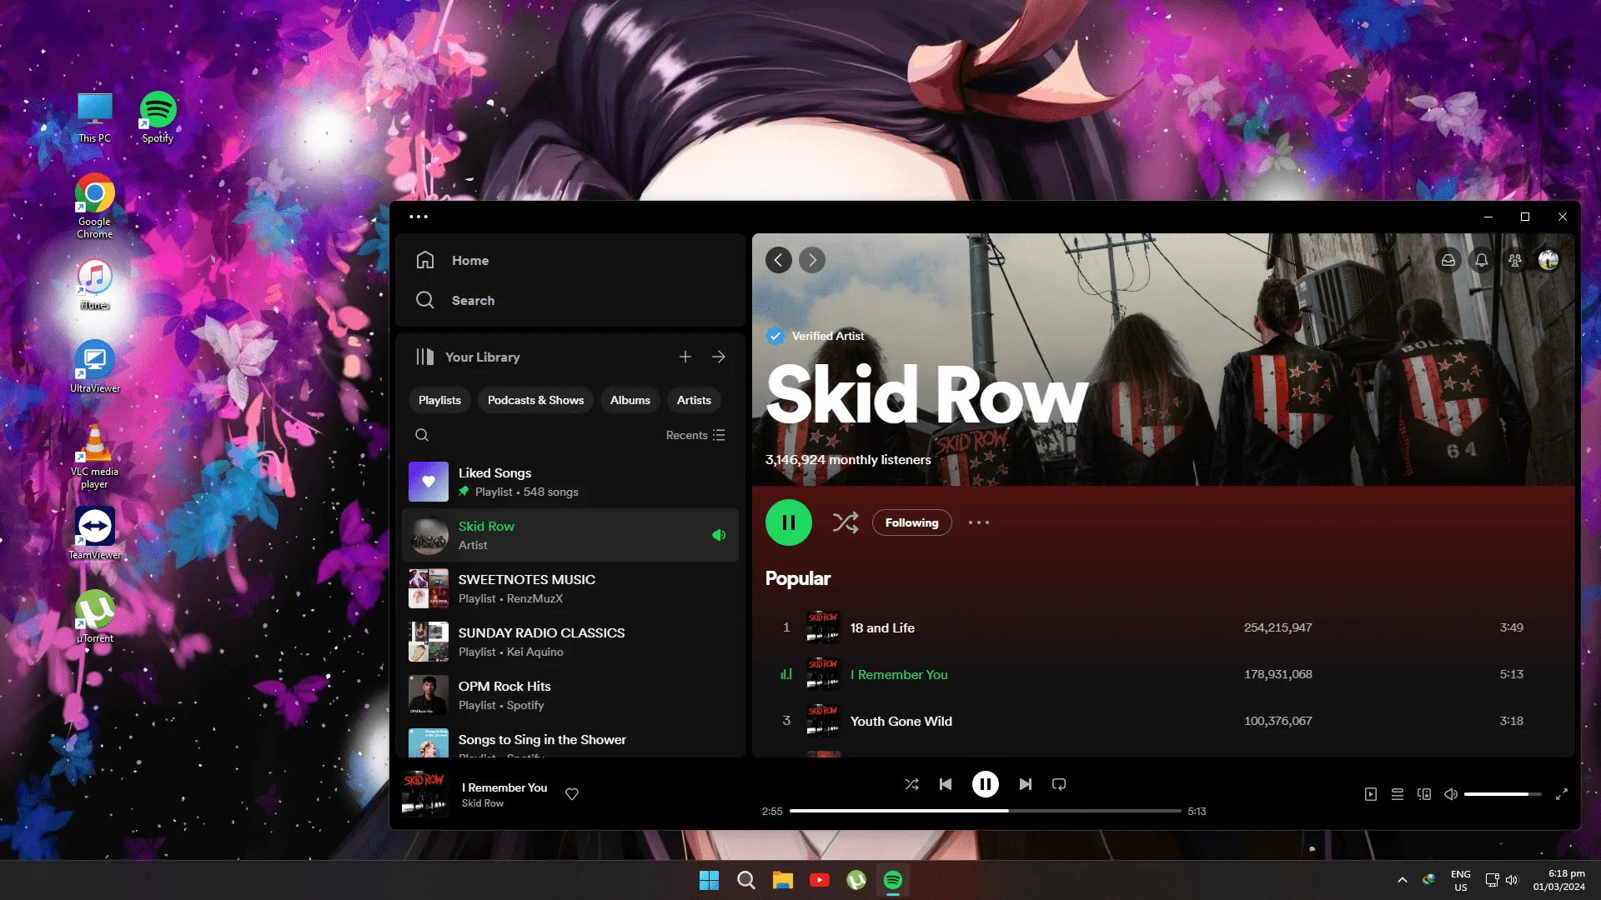1601x900 pixels.
Task: Open SWEETNOTES MUSIC playlist
Action: 570,588
